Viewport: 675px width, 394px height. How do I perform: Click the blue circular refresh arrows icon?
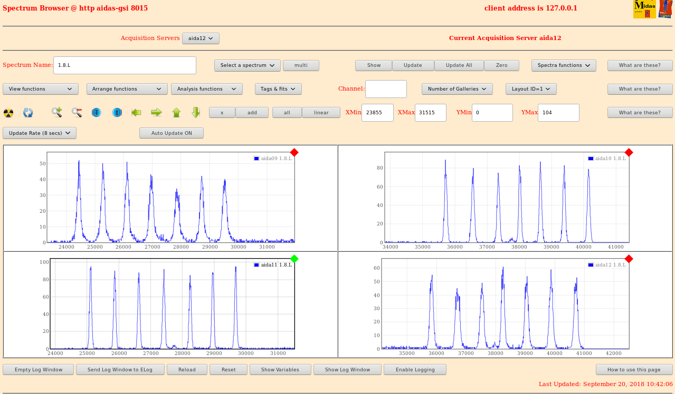[28, 113]
